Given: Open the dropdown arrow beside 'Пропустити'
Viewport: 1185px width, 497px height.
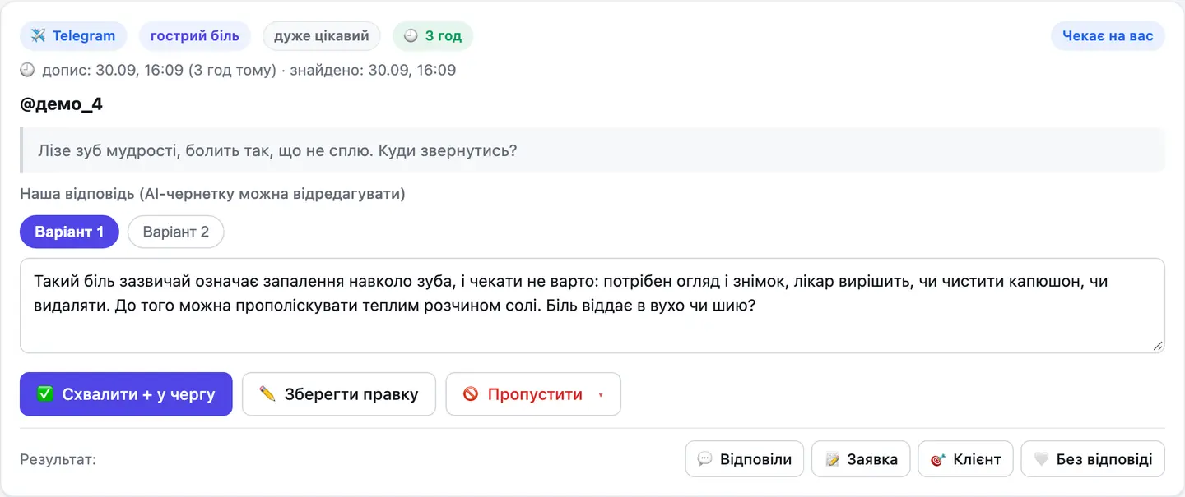Looking at the screenshot, I should click(601, 395).
